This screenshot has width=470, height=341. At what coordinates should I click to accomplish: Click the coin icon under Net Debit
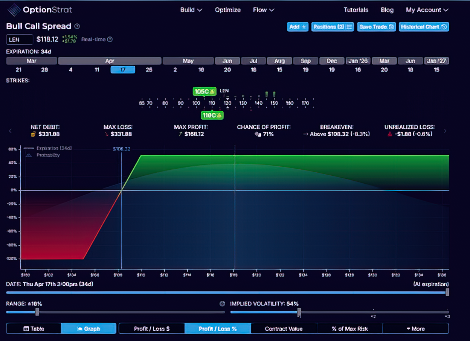coord(33,134)
